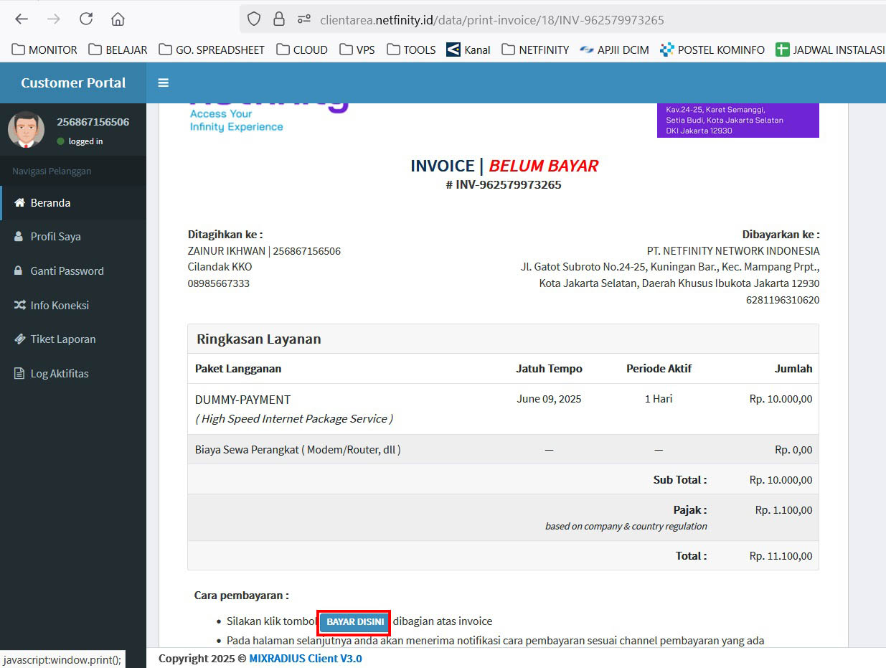Open the MIXRADIUS Client V3.0 footer link
This screenshot has width=886, height=668.
pyautogui.click(x=305, y=659)
